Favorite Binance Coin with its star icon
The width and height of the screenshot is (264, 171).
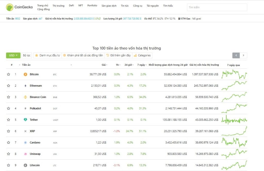click(9, 97)
